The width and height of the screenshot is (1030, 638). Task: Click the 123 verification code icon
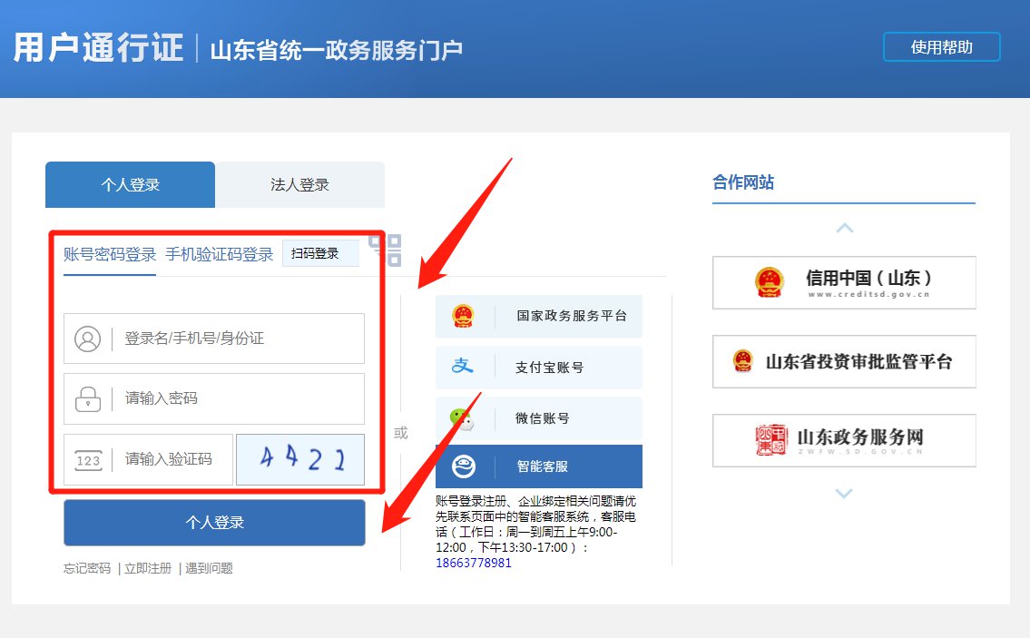[88, 460]
